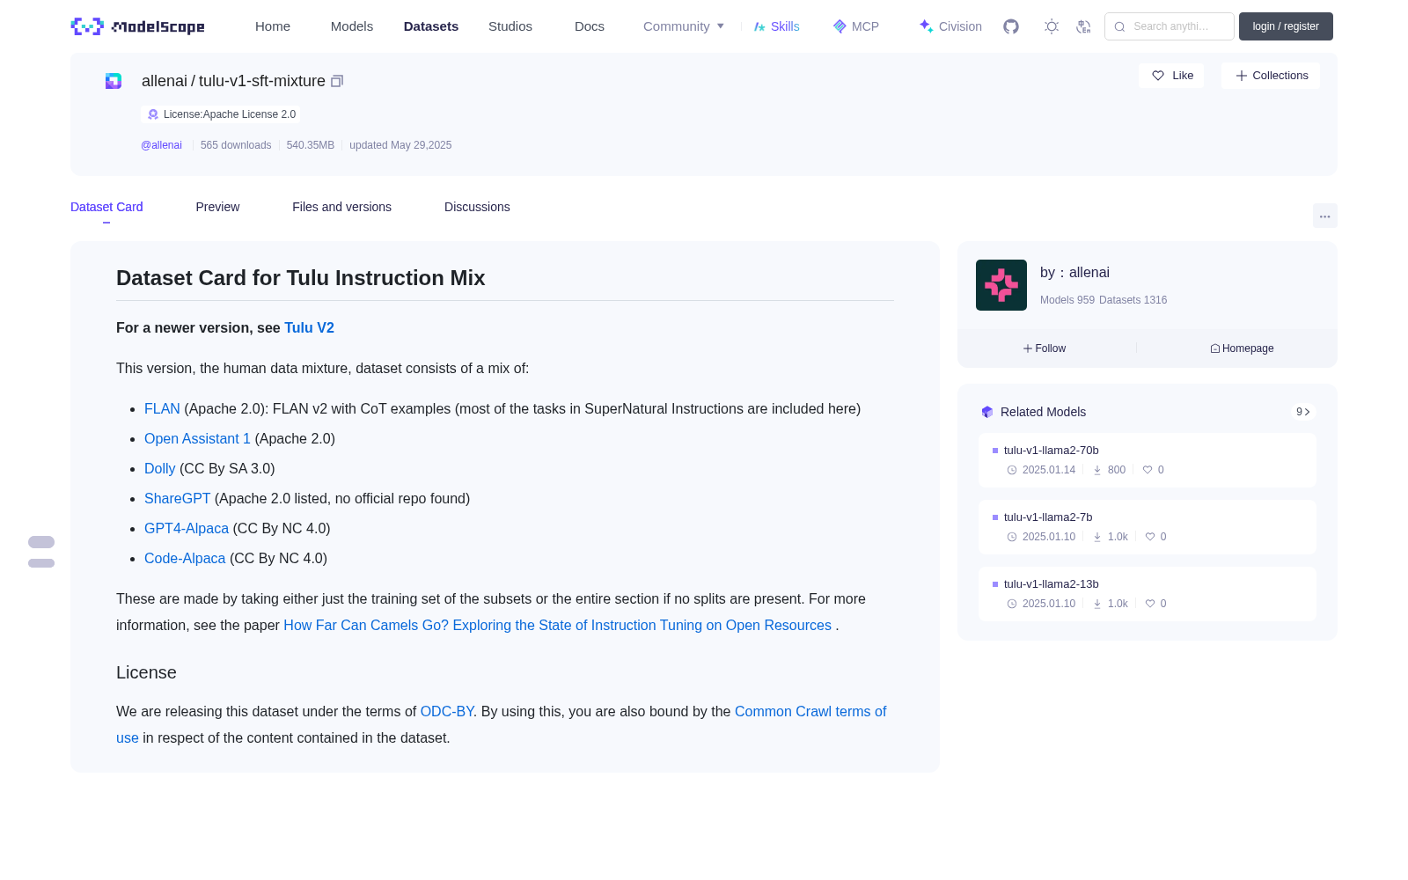Click the "Datasets 1316" count

(x=1133, y=300)
